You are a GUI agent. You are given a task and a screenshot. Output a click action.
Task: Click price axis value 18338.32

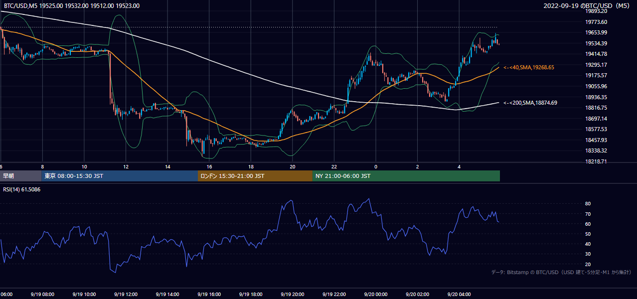(x=597, y=150)
